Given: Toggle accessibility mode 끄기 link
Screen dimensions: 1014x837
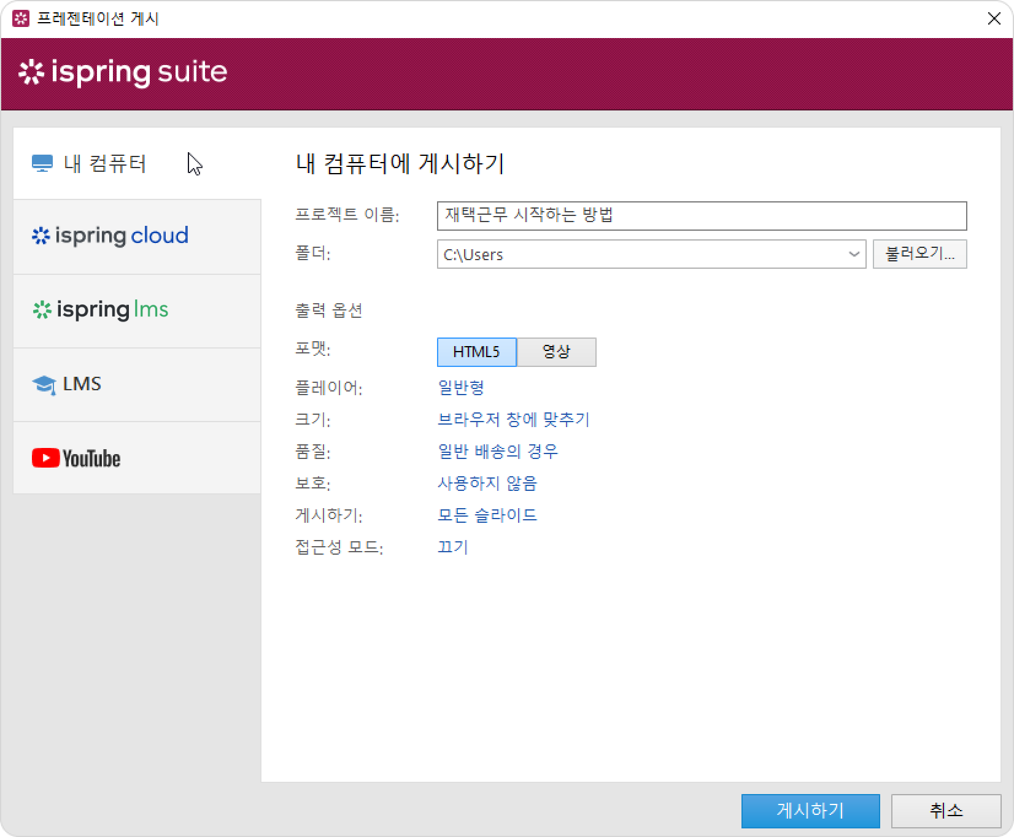Looking at the screenshot, I should click(x=453, y=547).
